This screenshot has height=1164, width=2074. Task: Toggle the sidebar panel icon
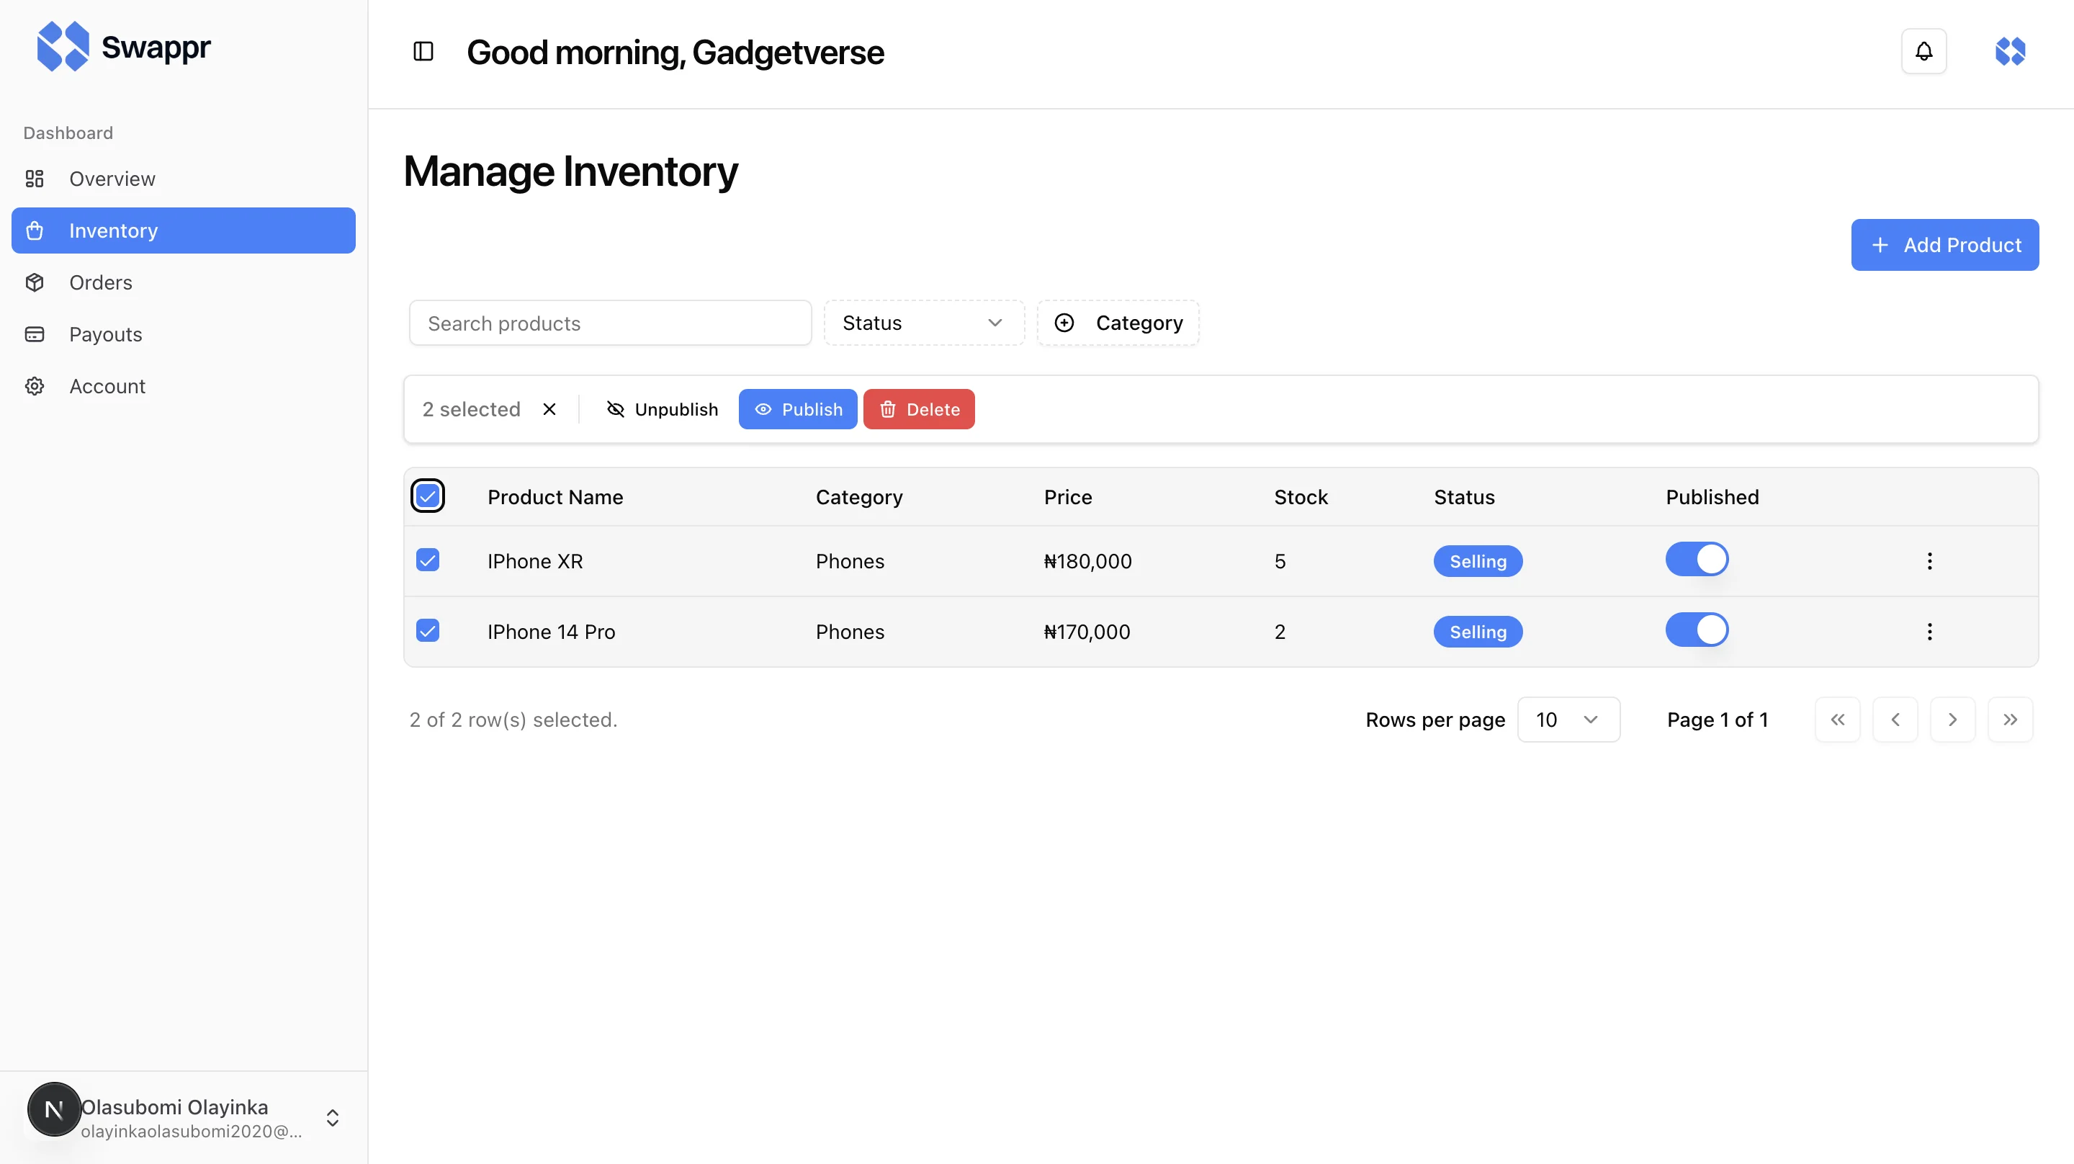tap(423, 52)
